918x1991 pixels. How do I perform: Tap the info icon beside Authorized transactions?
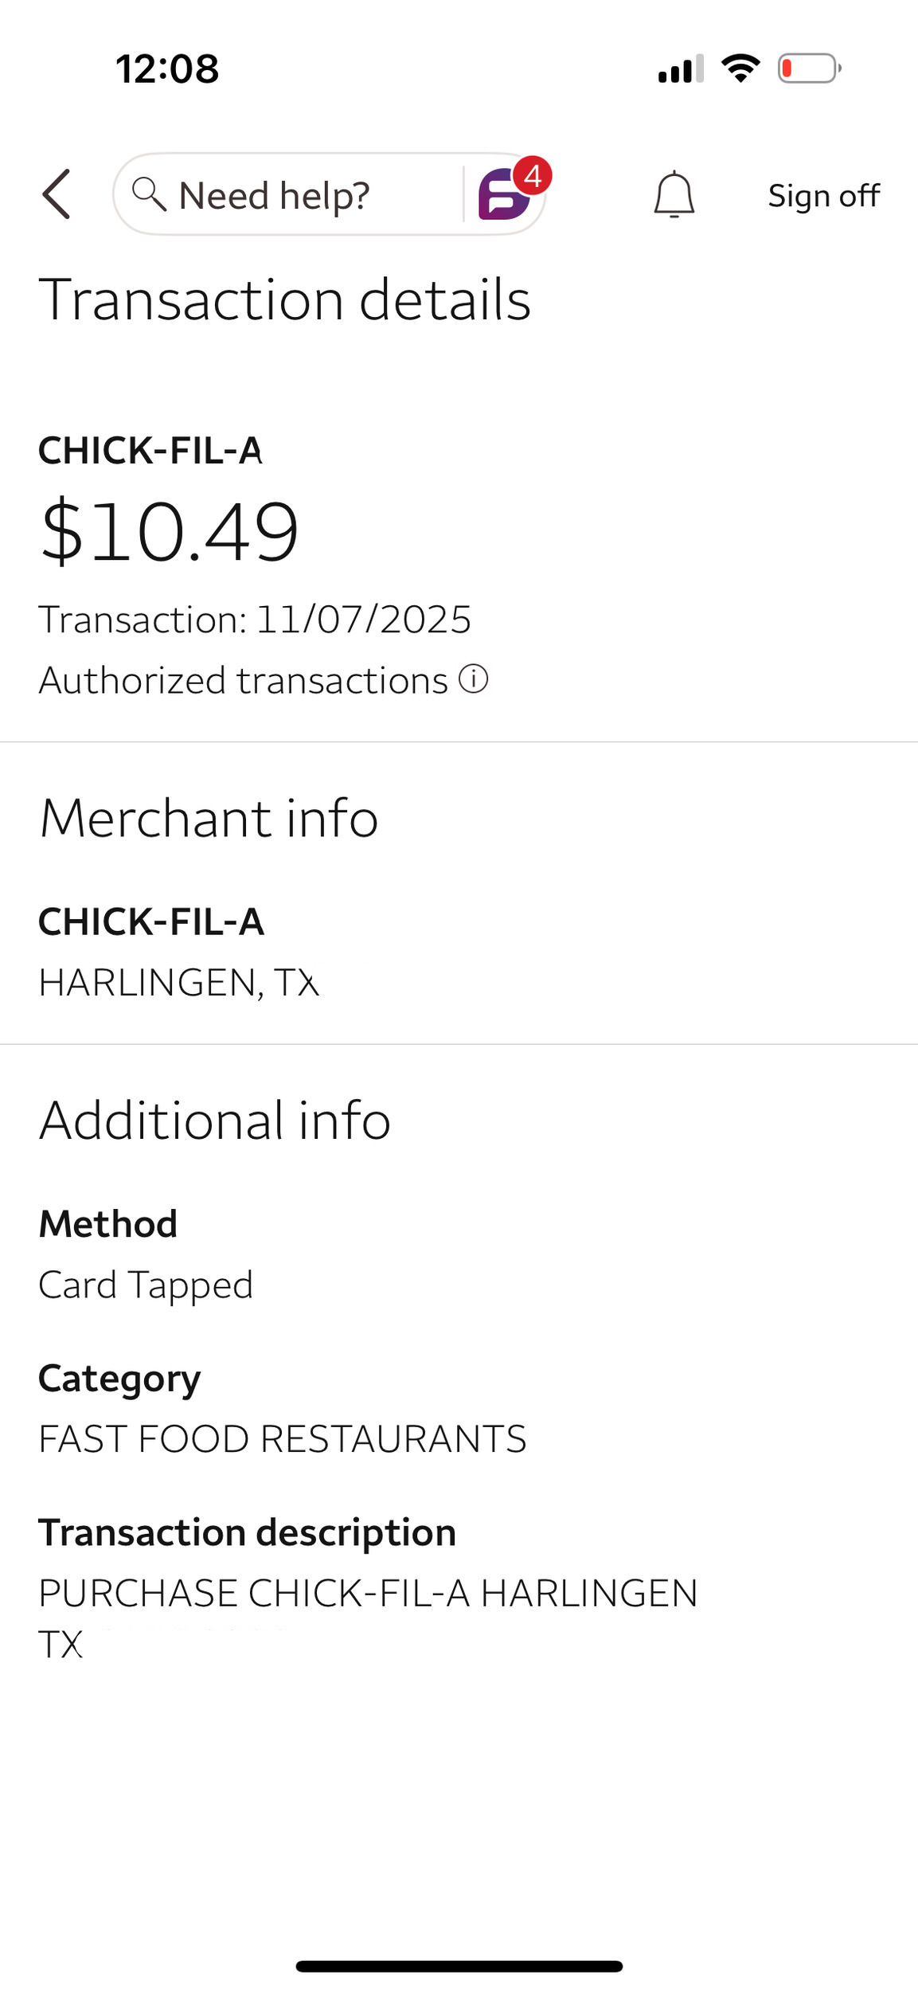(x=473, y=679)
